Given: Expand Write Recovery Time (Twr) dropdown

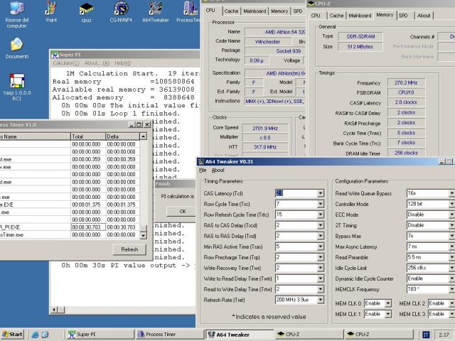Looking at the screenshot, I should pyautogui.click(x=321, y=268).
